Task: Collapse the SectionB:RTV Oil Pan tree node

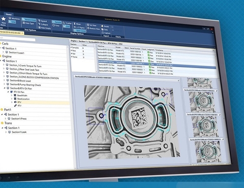Action: pyautogui.click(x=5, y=88)
